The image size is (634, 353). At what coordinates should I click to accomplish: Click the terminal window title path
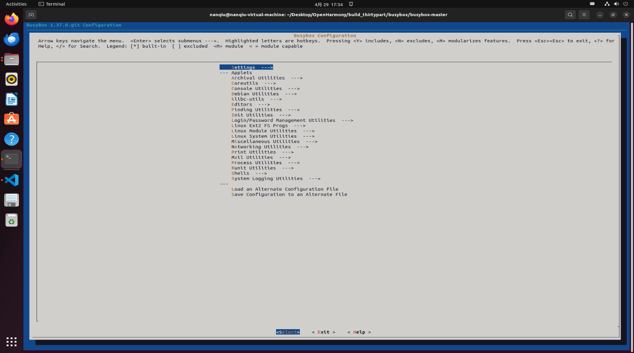pos(328,15)
